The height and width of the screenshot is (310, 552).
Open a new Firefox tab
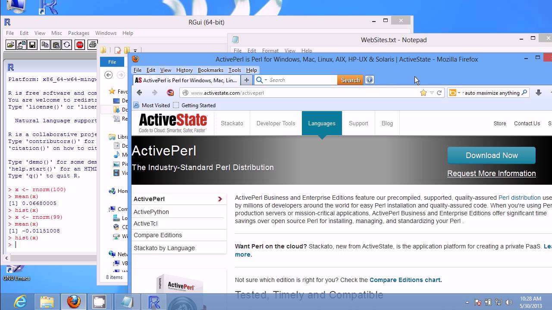pos(247,80)
